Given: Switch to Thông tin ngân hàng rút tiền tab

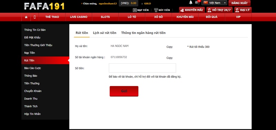Looking at the screenshot, I should 143,33.
